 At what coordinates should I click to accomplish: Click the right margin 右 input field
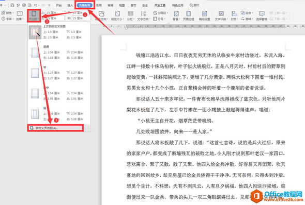tap(82, 18)
